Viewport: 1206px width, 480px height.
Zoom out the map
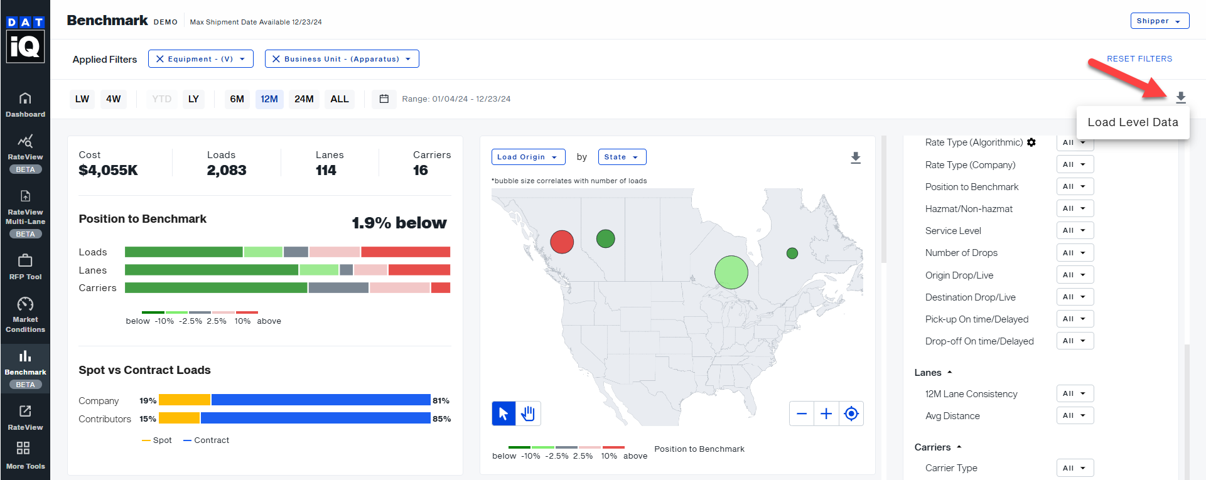(802, 413)
